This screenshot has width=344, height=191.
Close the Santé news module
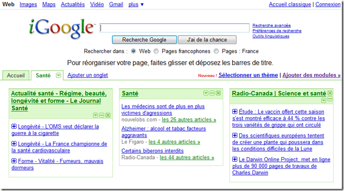coord(218,93)
